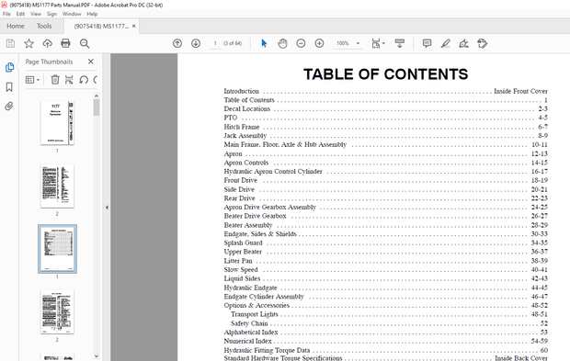This screenshot has height=361, width=570.
Task: Collapse the navigation pane arrow
Action: click(x=107, y=208)
